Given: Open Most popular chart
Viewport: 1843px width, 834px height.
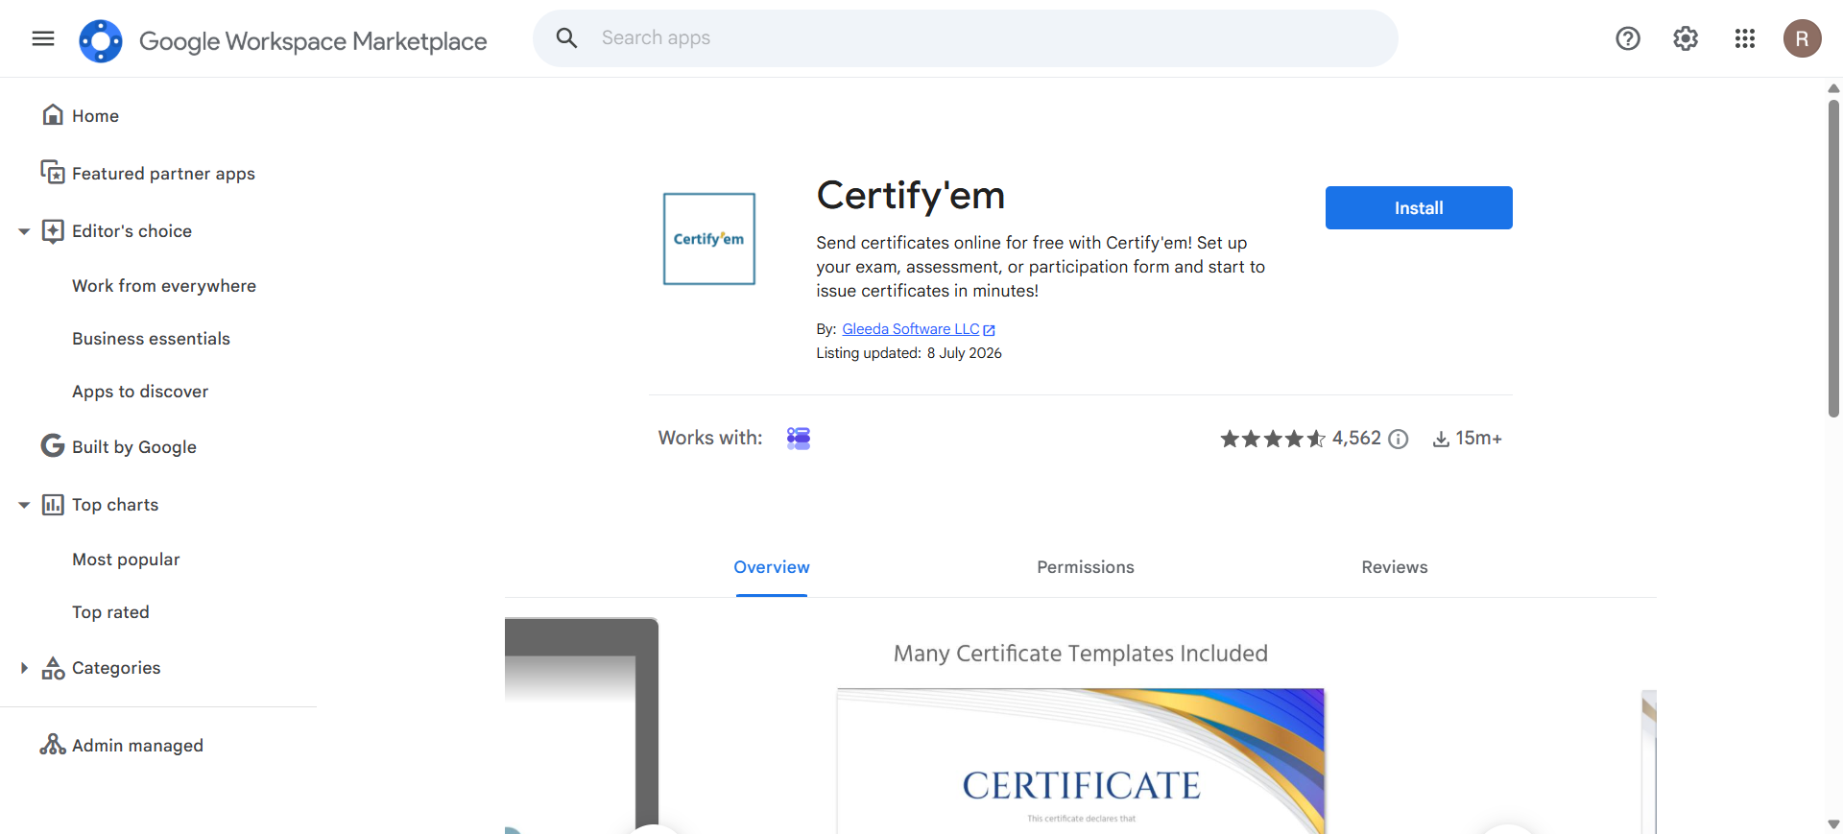Looking at the screenshot, I should [x=126, y=560].
